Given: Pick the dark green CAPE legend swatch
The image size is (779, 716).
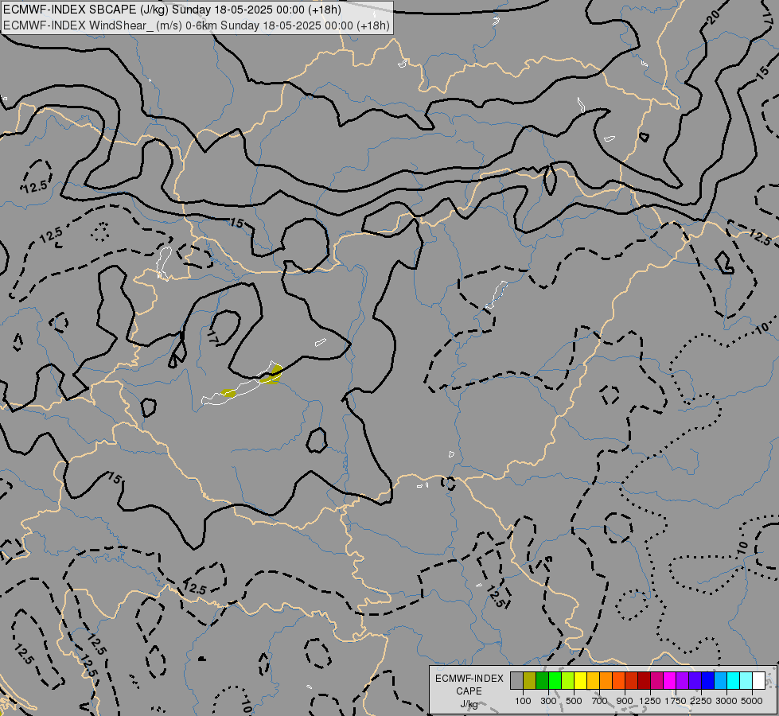Looking at the screenshot, I should (x=542, y=680).
